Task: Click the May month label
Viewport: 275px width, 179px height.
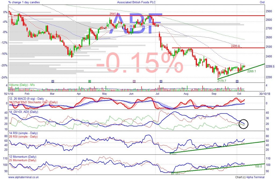Action: [104, 94]
